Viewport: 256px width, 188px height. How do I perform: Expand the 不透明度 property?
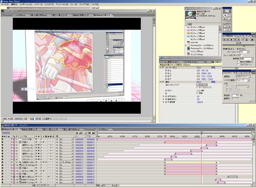(164, 102)
